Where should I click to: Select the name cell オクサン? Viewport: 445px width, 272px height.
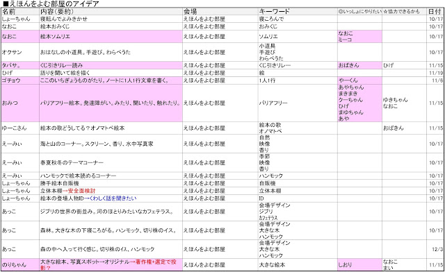(x=20, y=52)
